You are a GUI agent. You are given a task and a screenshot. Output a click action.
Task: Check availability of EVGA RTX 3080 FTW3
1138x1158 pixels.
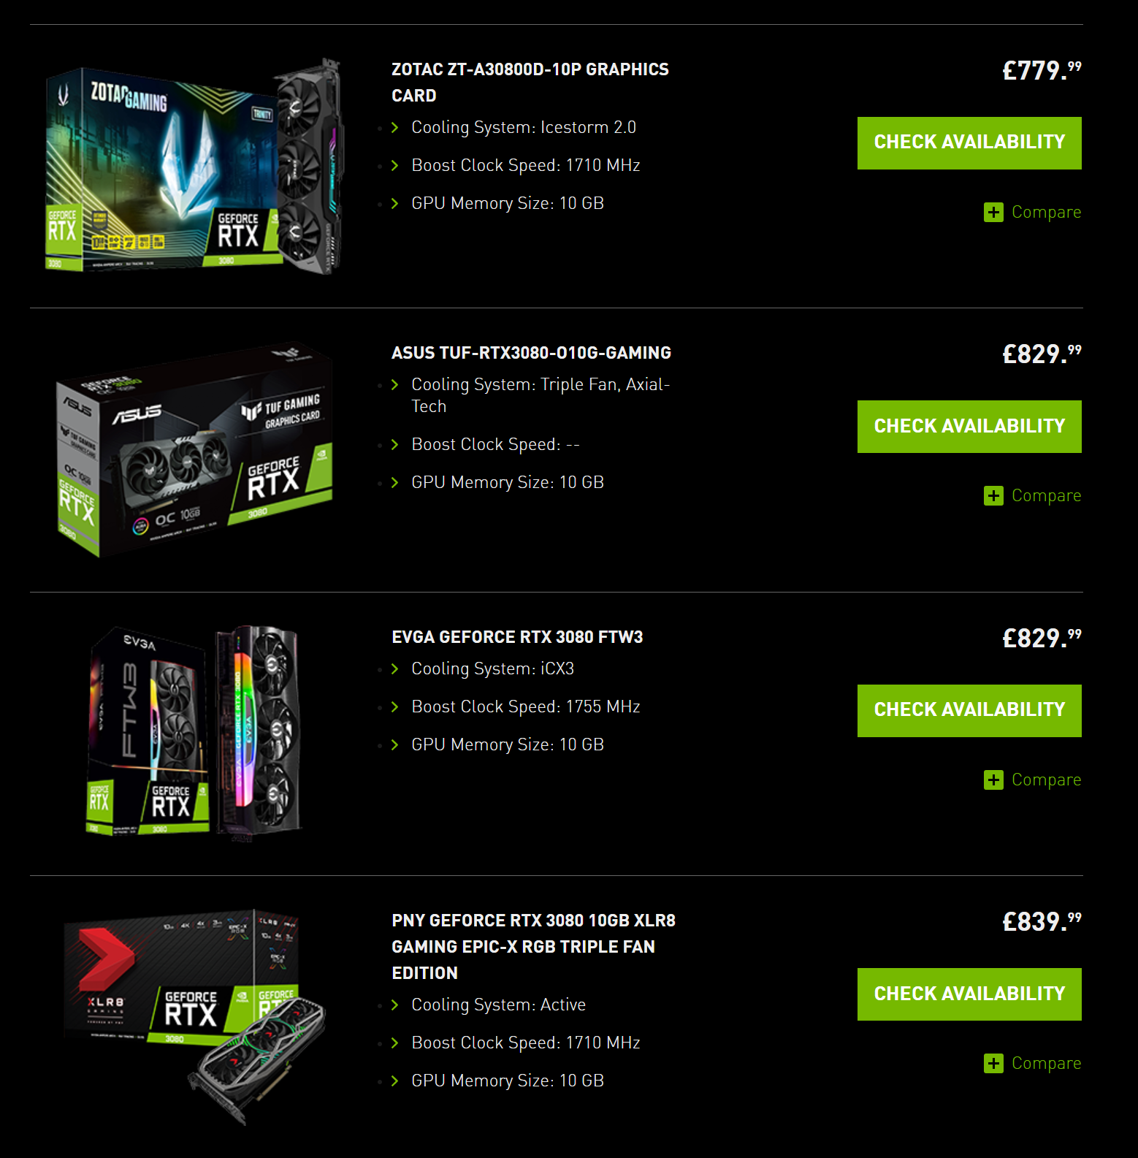pyautogui.click(x=969, y=711)
